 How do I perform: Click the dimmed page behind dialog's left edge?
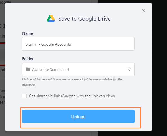3,68
